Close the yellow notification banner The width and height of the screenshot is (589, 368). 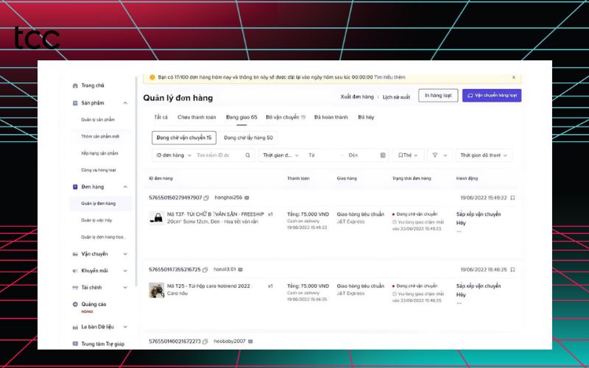click(x=514, y=77)
